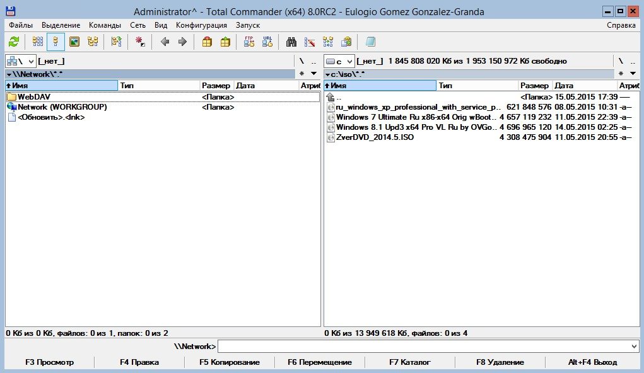This screenshot has height=373, width=644.
Task: Sort right panel by Размер column
Action: pyautogui.click(x=535, y=86)
